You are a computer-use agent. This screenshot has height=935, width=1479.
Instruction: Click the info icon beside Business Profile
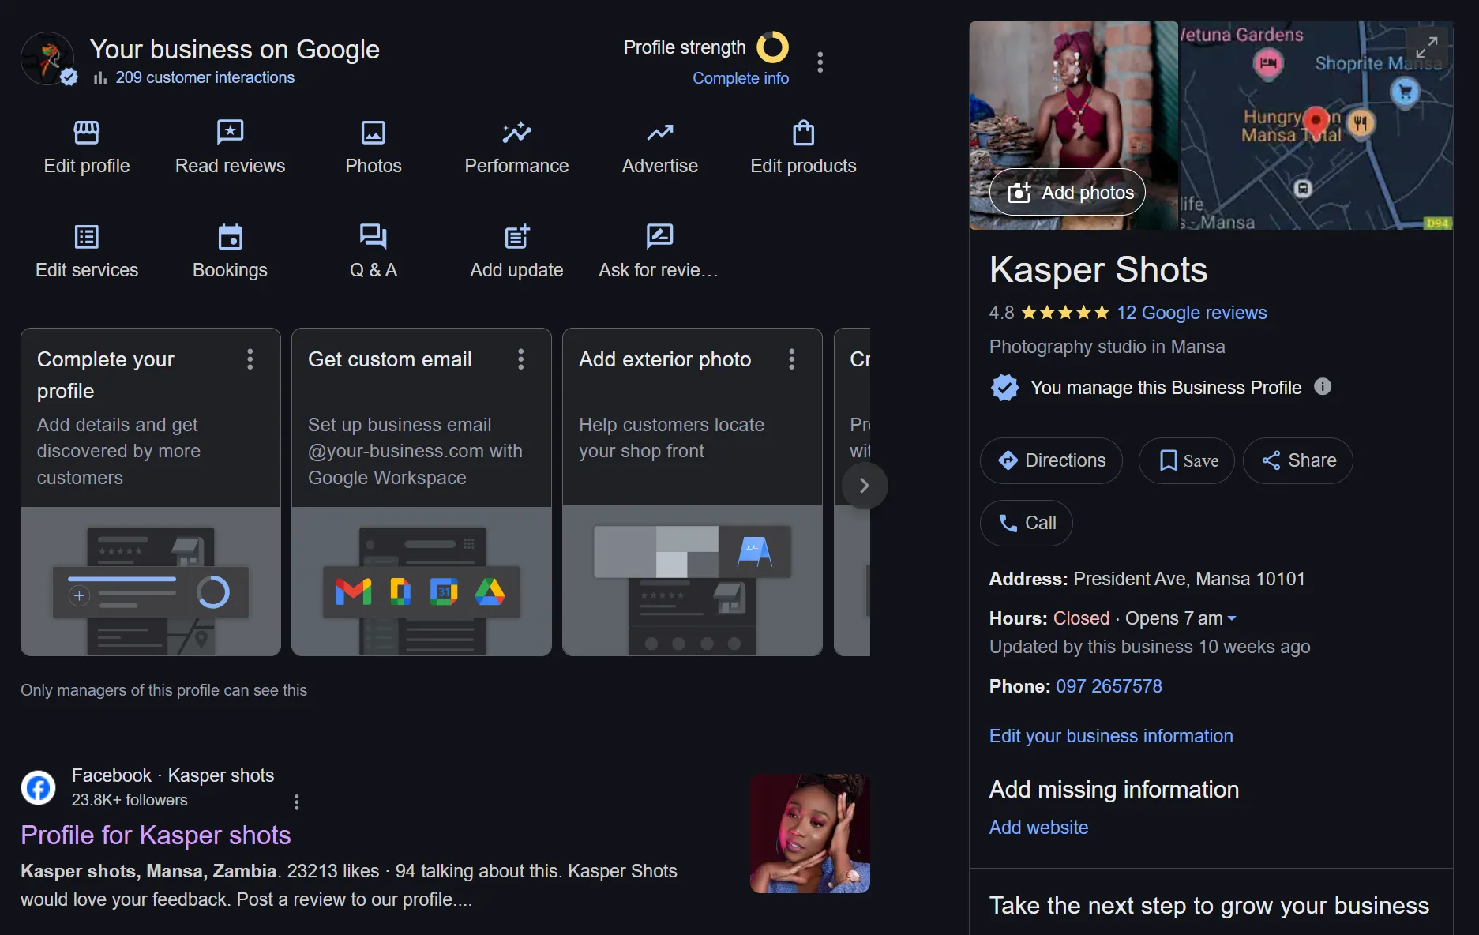point(1323,387)
